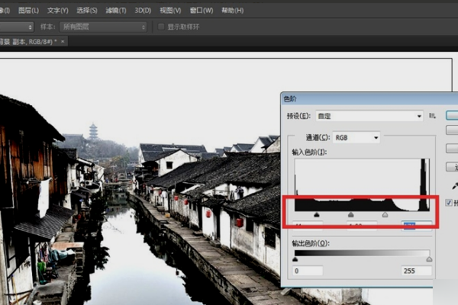Open the 图层(L) menu
The width and height of the screenshot is (458, 305).
(29, 11)
